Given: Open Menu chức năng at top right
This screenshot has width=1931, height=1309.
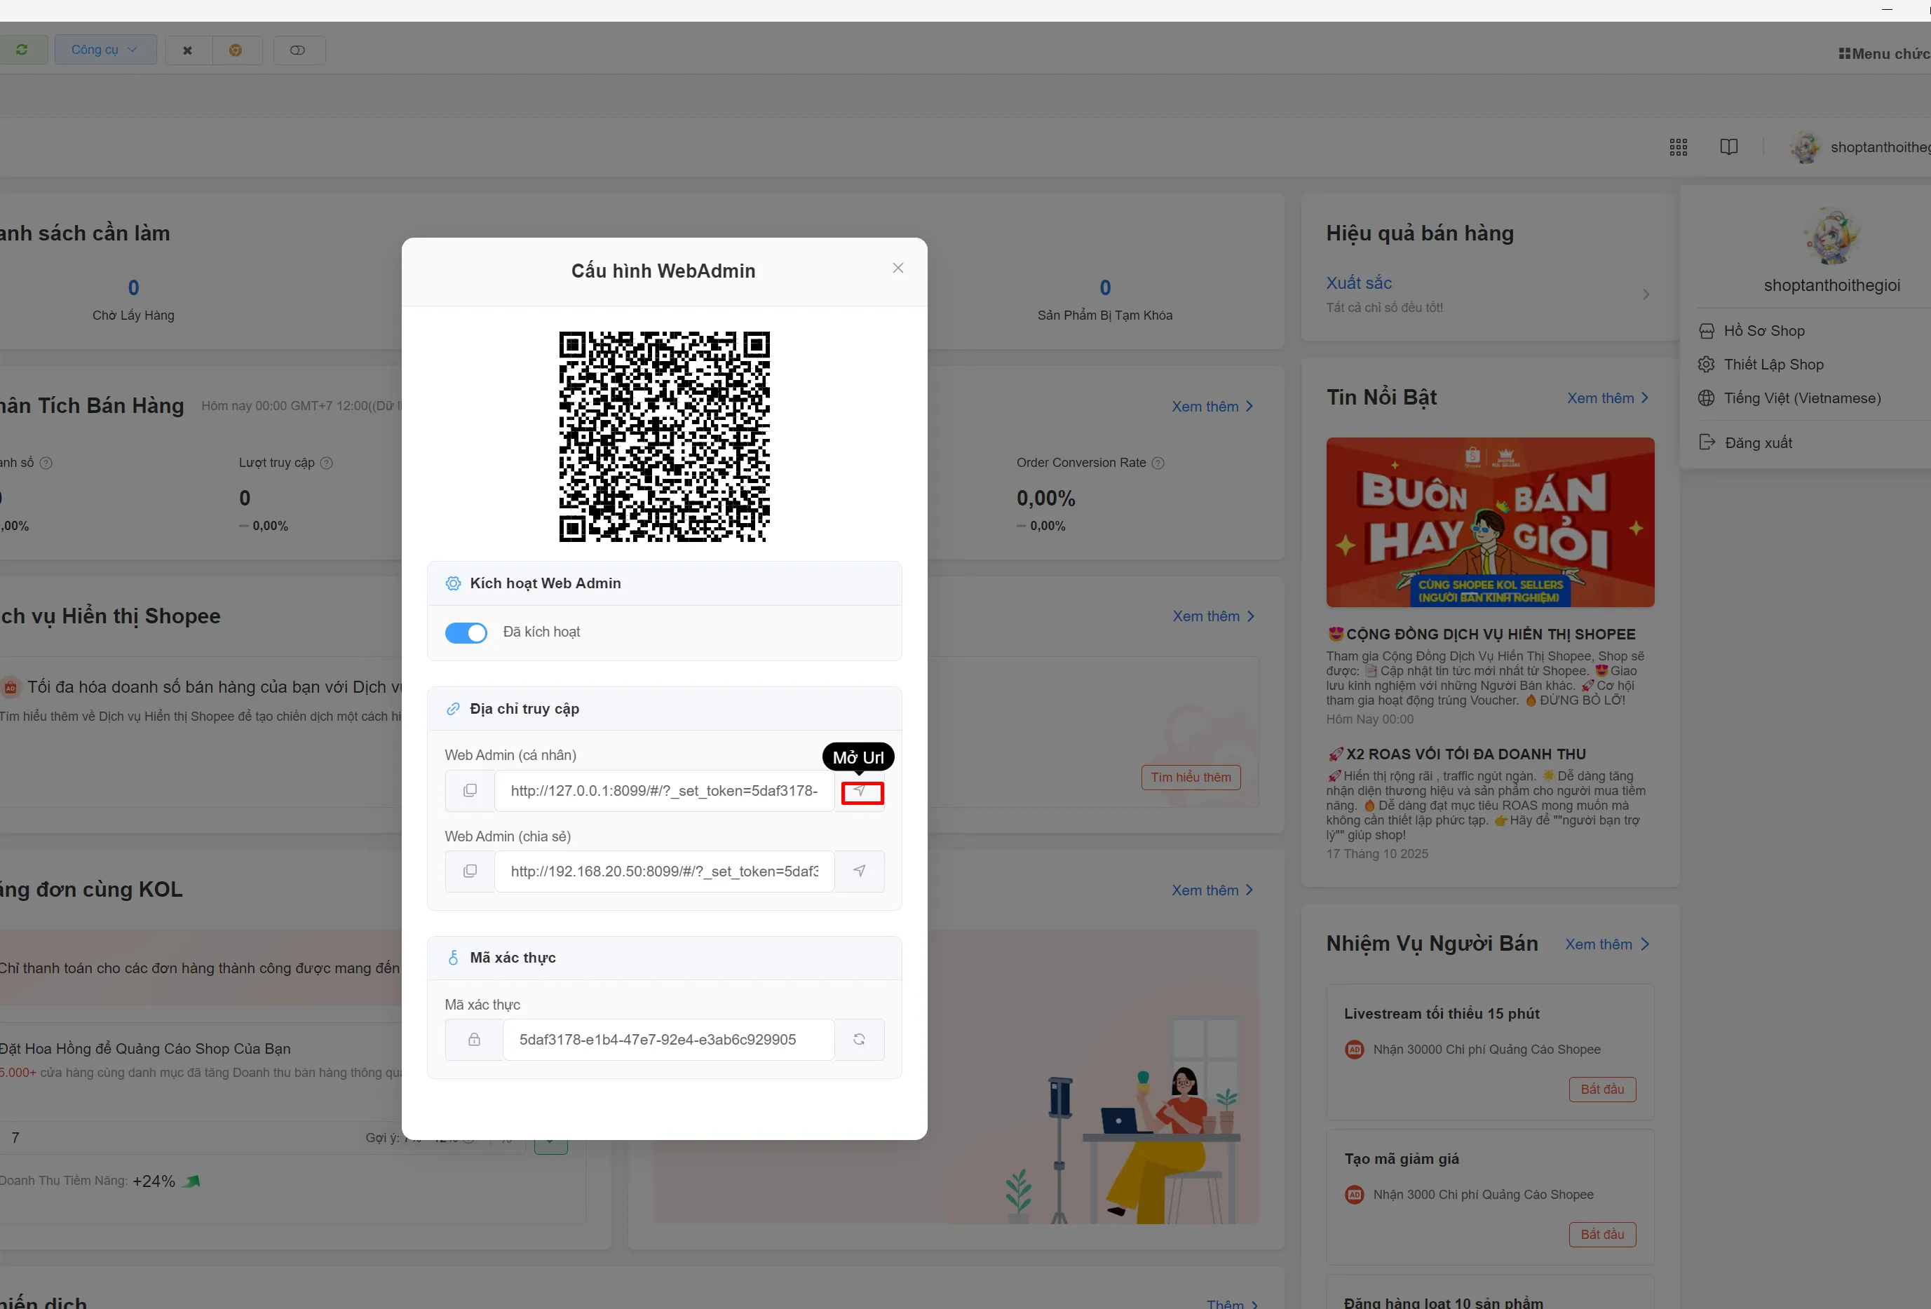Looking at the screenshot, I should coord(1885,53).
